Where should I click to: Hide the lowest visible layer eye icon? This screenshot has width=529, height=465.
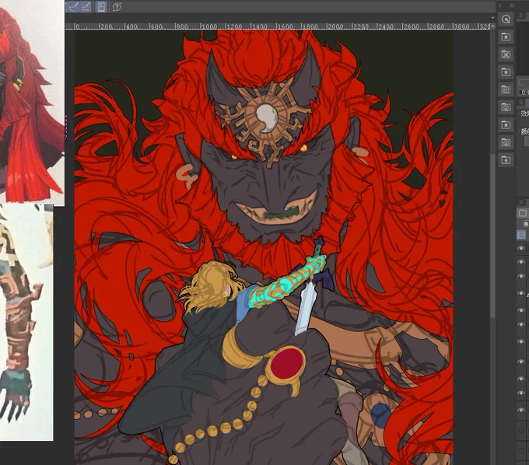point(521,411)
